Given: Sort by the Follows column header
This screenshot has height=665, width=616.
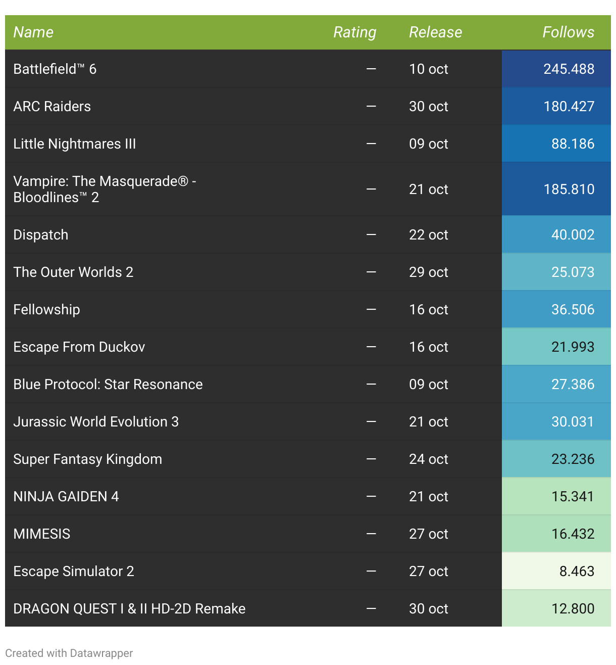Looking at the screenshot, I should (x=568, y=32).
